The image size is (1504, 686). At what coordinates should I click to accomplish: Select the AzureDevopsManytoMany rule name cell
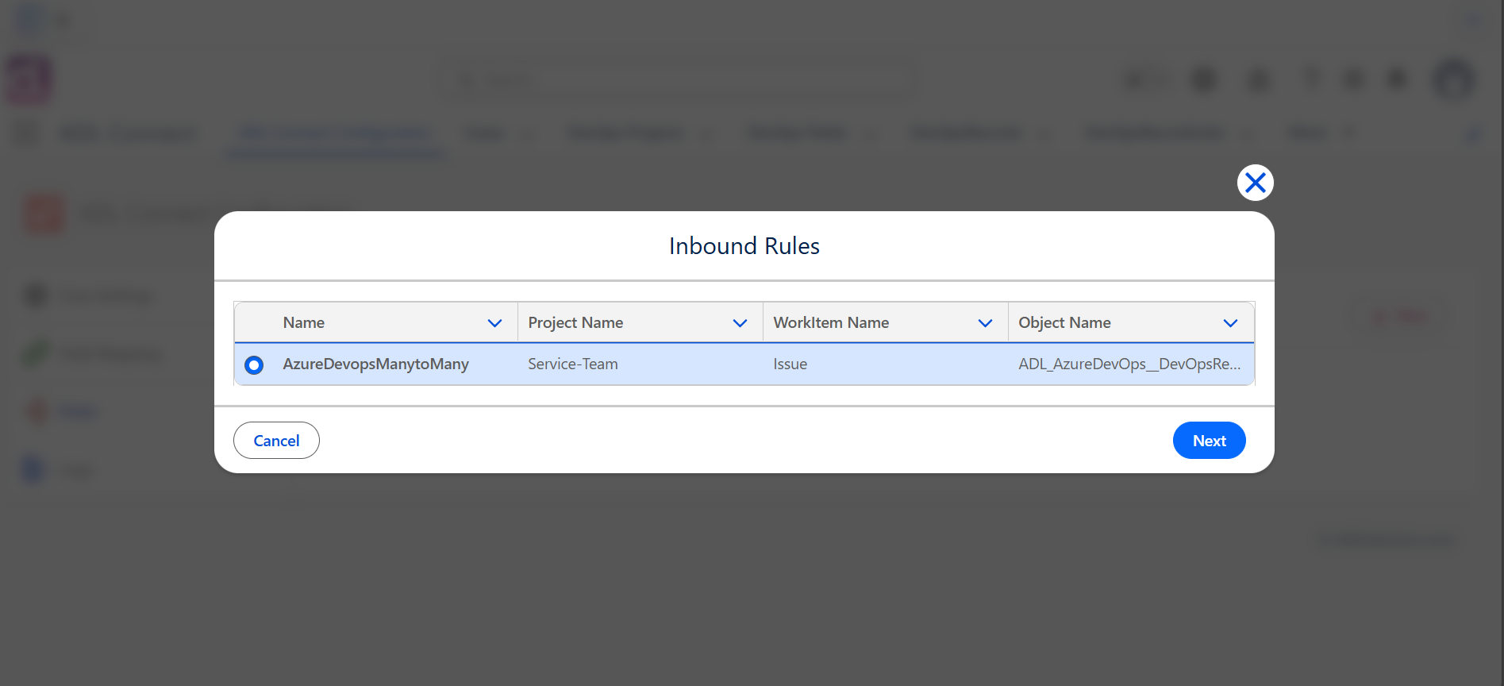(x=375, y=364)
